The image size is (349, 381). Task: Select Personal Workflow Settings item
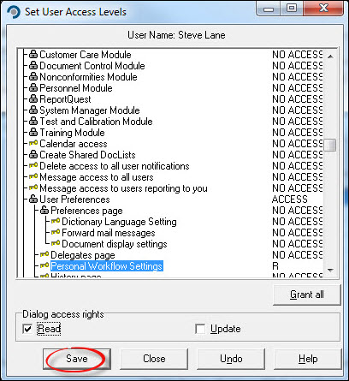click(107, 266)
